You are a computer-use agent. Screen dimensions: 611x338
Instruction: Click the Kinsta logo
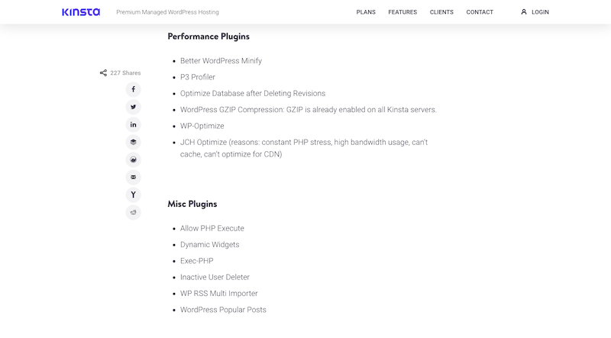coord(81,12)
